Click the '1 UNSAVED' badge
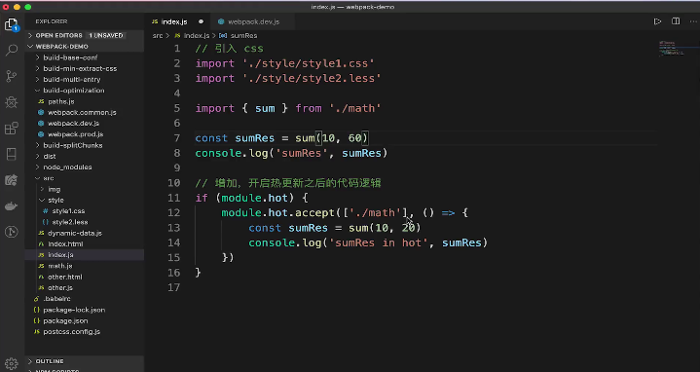700x372 pixels. coord(106,35)
